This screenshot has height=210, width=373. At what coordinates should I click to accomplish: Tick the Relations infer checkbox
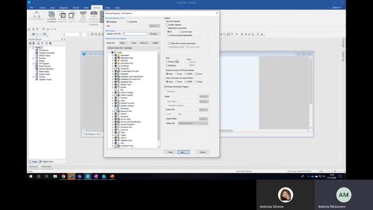pyautogui.click(x=167, y=65)
